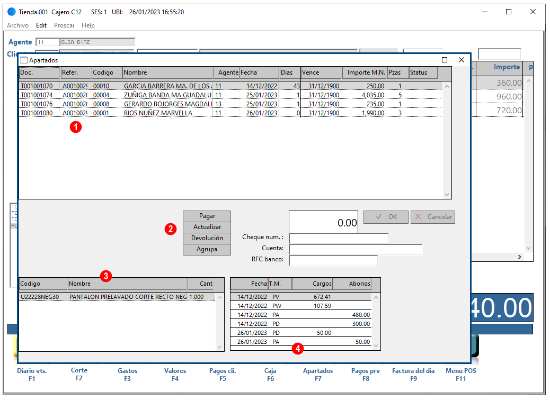The height and width of the screenshot is (401, 550).
Task: Click the 0.00 amount field
Action: 323,222
